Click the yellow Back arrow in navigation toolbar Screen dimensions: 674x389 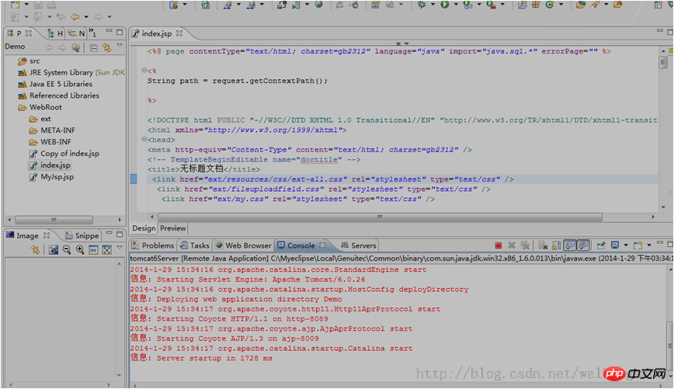[75, 17]
